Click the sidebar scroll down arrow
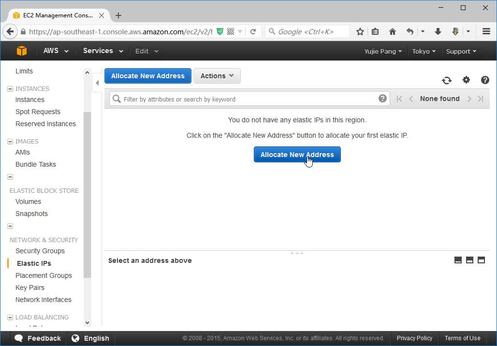 pyautogui.click(x=87, y=323)
